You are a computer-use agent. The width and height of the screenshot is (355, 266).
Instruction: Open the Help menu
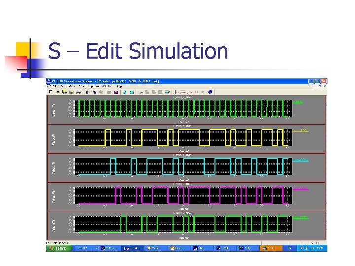tap(119, 86)
